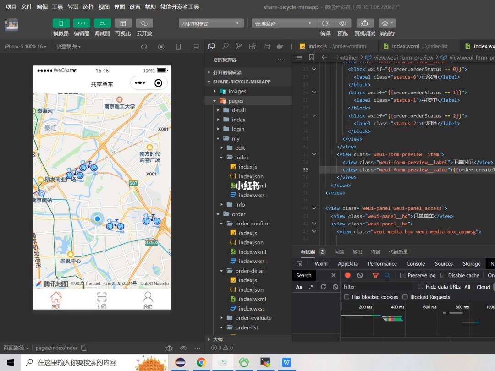Open the 项目 menu

[11, 6]
